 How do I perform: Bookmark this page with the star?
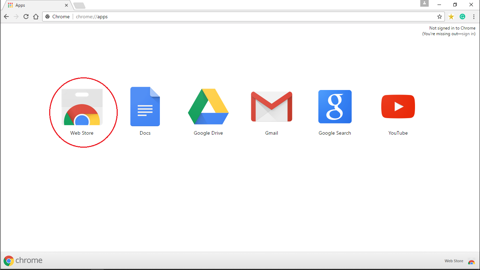coord(440,16)
